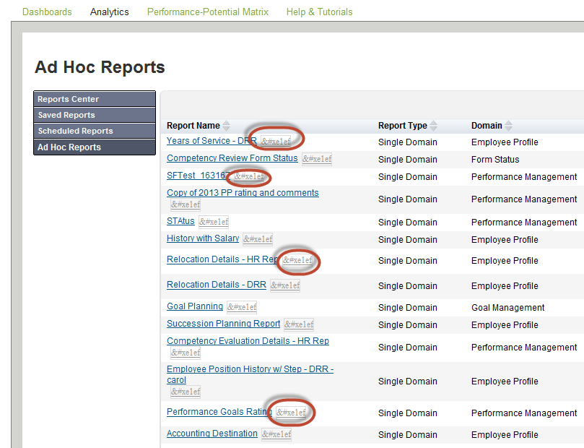Go to Reports Center in sidebar

tap(95, 99)
